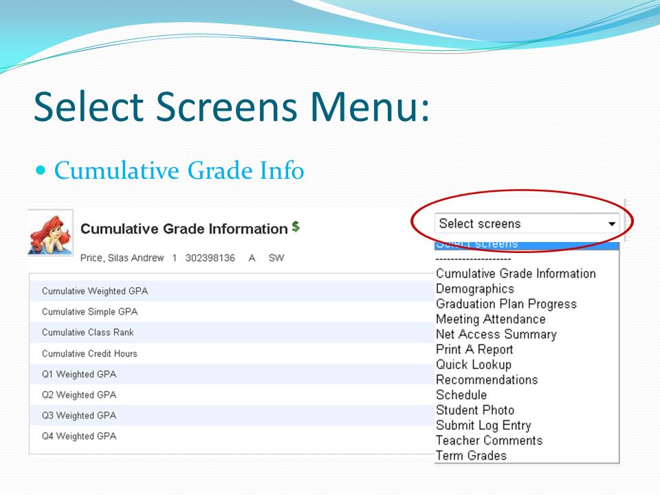Open Net Access Summary screen
This screenshot has width=660, height=495.
coord(496,334)
